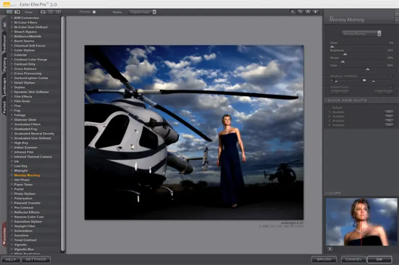Open the Modes Original Image dropdown

pos(143,12)
